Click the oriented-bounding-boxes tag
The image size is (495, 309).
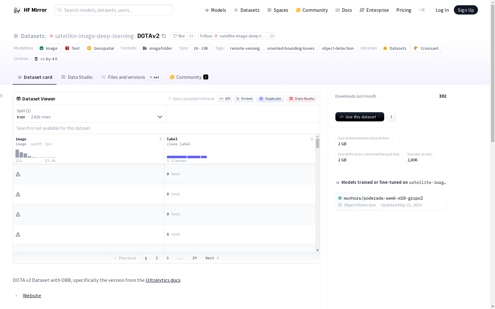(x=291, y=48)
